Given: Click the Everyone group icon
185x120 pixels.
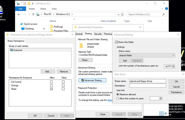Looking at the screenshot, I should tap(12, 50).
